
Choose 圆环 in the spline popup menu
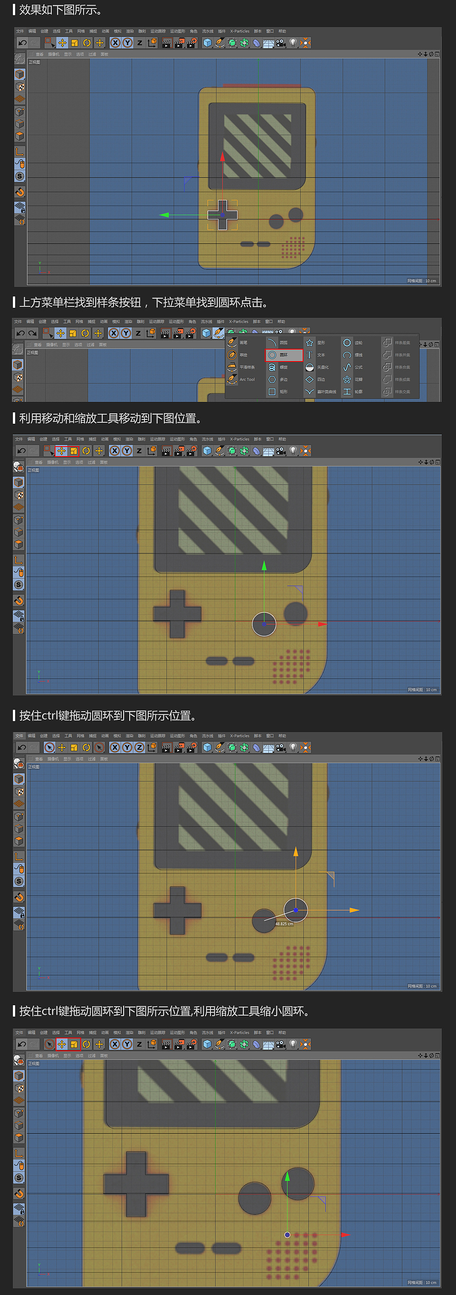coord(284,355)
